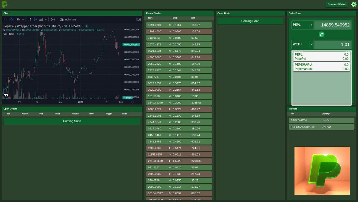Choose PEPEMARU Pepemaru Inu from the token list
Viewport: 358px width, 202px height.
tap(322, 67)
